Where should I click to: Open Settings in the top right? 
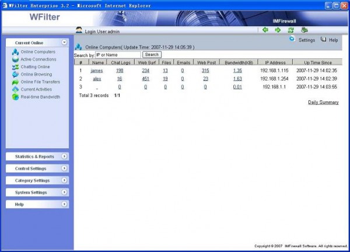(x=306, y=40)
